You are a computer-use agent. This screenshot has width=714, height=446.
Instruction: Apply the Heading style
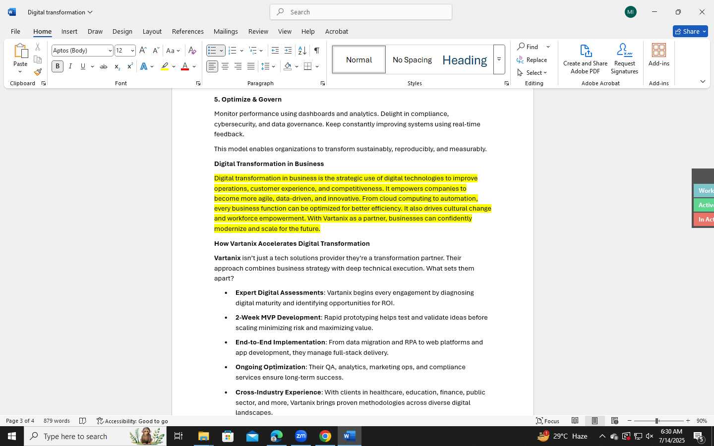pos(465,59)
